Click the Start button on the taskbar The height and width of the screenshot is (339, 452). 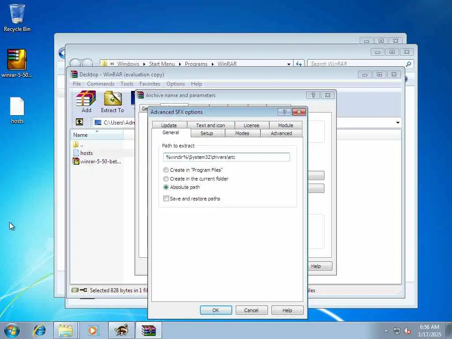click(x=12, y=330)
